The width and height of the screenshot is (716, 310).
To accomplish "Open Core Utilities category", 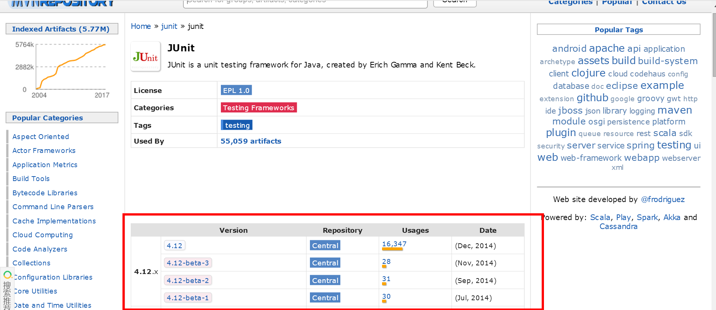I will pos(35,291).
